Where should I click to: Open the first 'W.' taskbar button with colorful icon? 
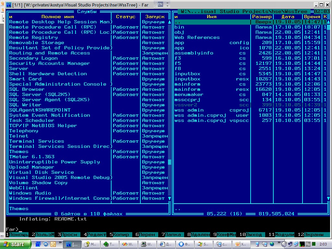point(128,244)
